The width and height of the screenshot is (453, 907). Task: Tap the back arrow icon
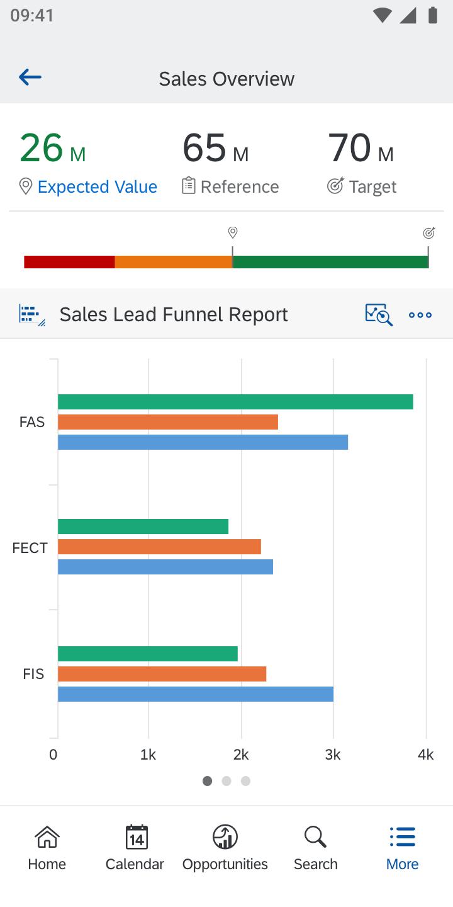pyautogui.click(x=30, y=77)
